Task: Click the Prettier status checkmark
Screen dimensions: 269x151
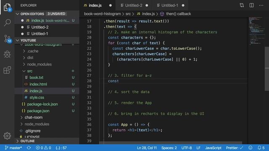Action: tap(235, 148)
